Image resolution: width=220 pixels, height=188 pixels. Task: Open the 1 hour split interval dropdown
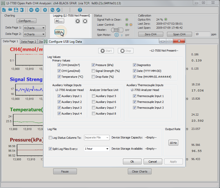point(97,149)
